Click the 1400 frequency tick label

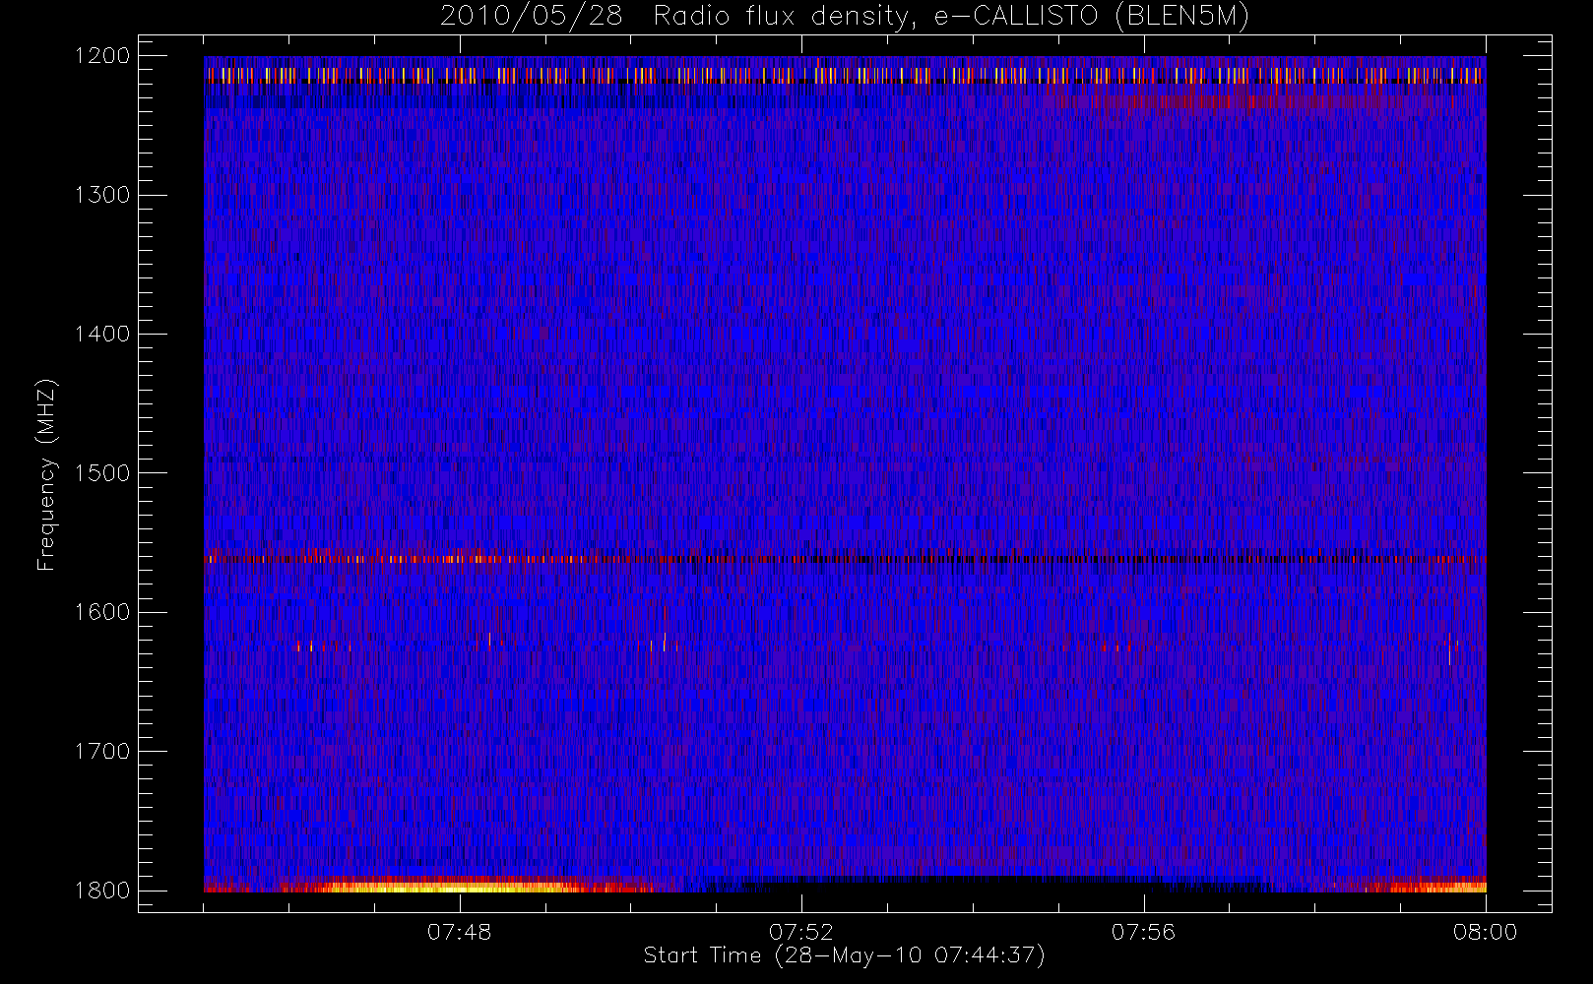pyautogui.click(x=102, y=334)
